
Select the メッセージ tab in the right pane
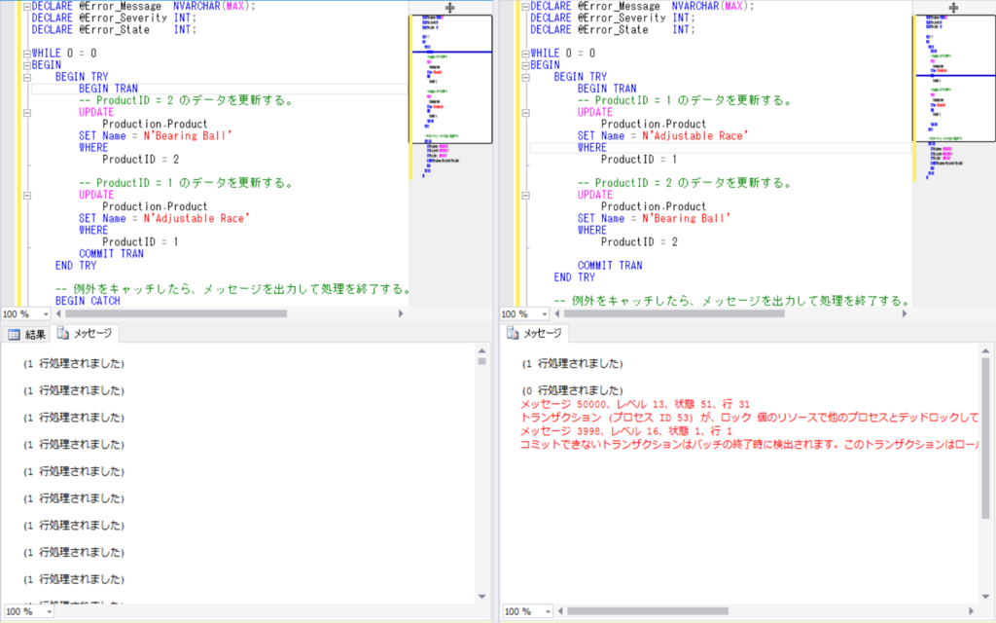pyautogui.click(x=534, y=333)
